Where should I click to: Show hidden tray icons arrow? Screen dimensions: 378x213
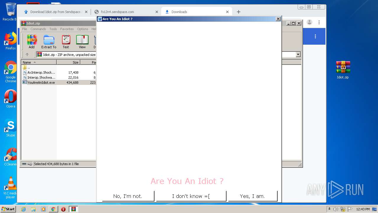click(329, 209)
